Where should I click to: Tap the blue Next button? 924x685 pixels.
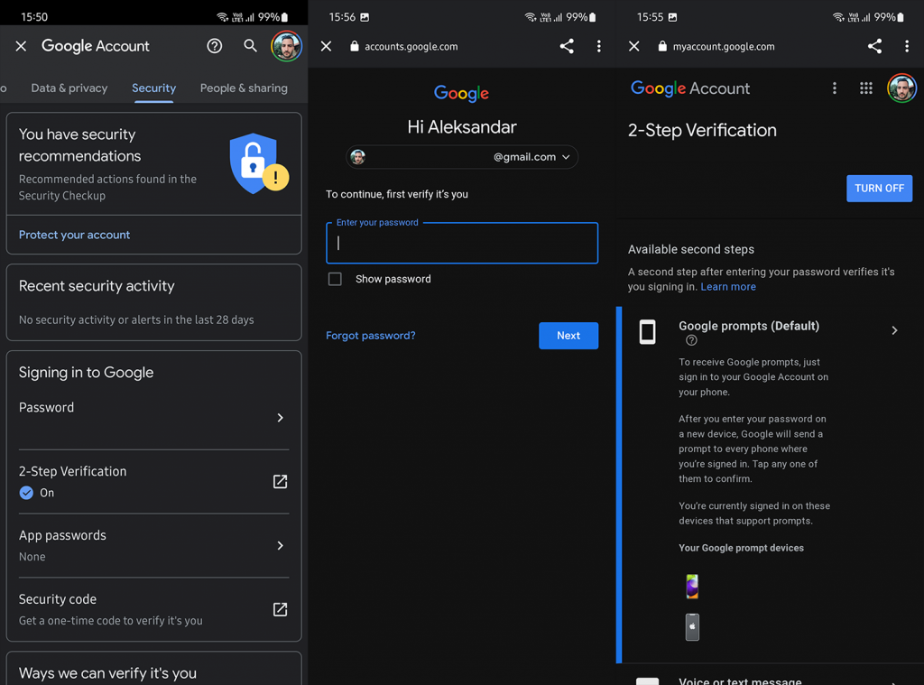[x=568, y=336]
